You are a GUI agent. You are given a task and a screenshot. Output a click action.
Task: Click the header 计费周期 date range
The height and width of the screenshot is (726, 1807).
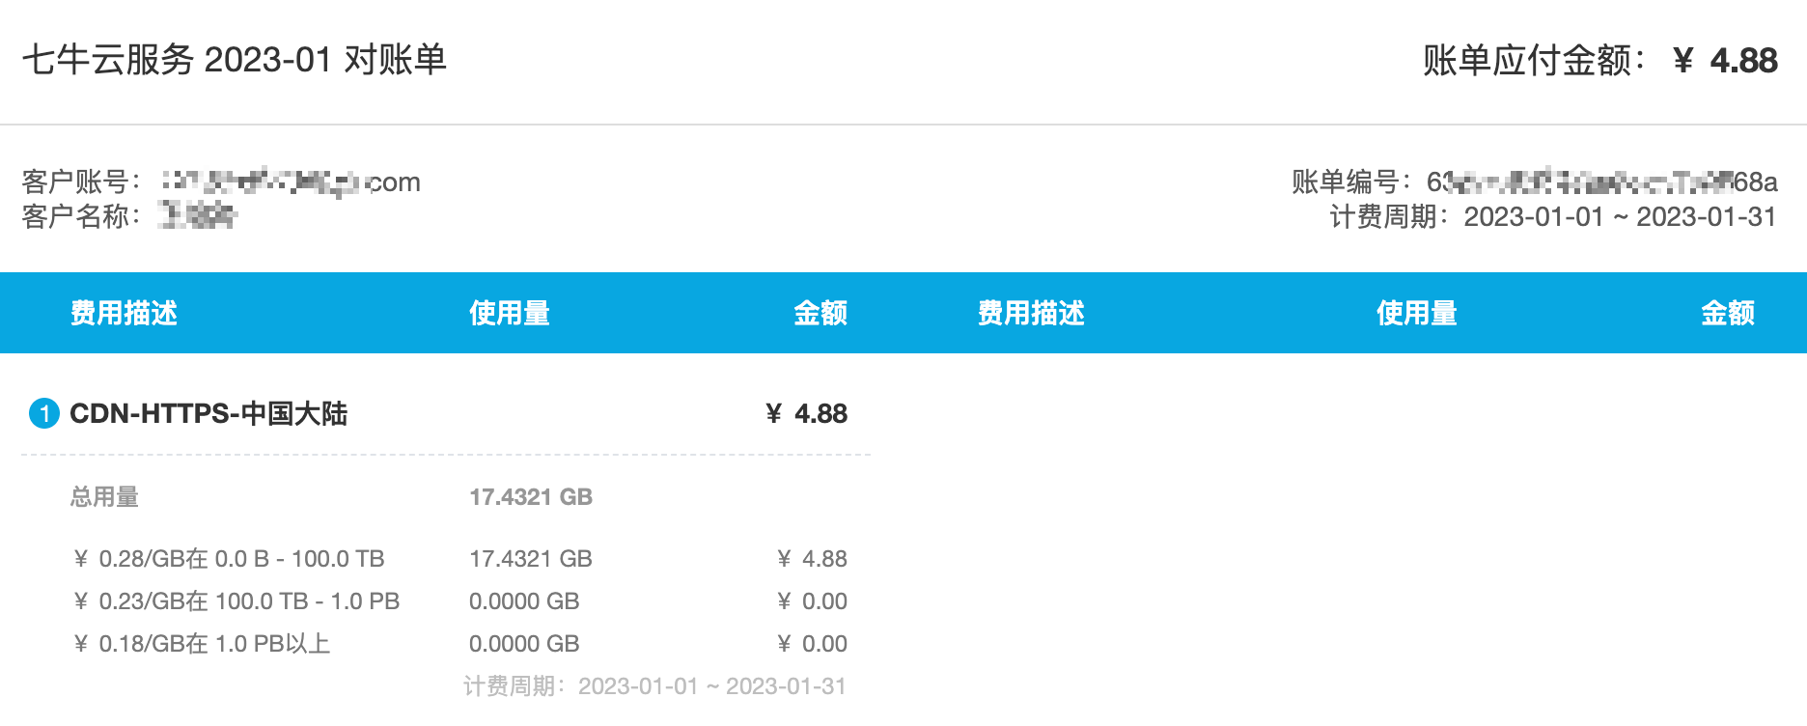1620,216
